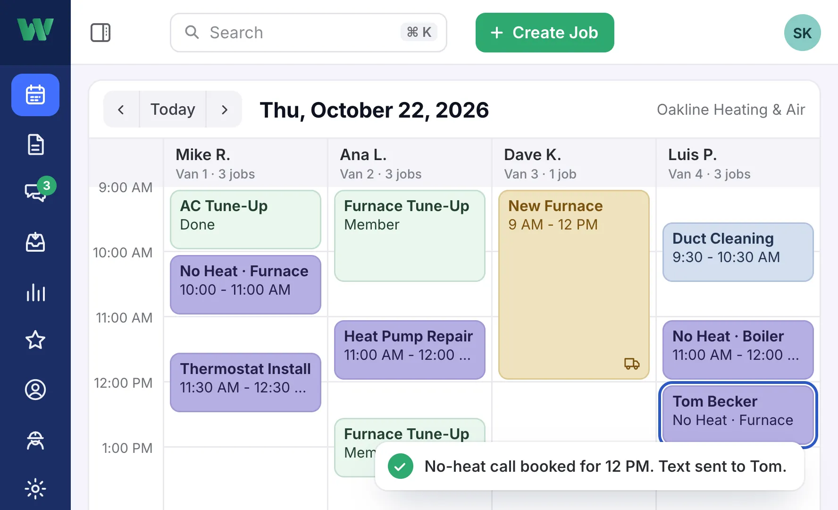Click the Van 2 · 3 jobs subtitle
This screenshot has height=510, width=838.
(x=381, y=174)
